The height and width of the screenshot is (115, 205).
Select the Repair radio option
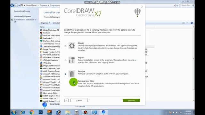[65, 60]
